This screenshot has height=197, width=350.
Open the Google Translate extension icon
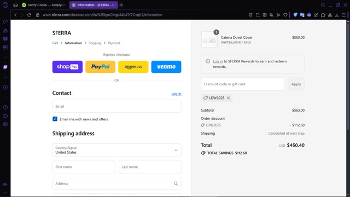(x=302, y=15)
